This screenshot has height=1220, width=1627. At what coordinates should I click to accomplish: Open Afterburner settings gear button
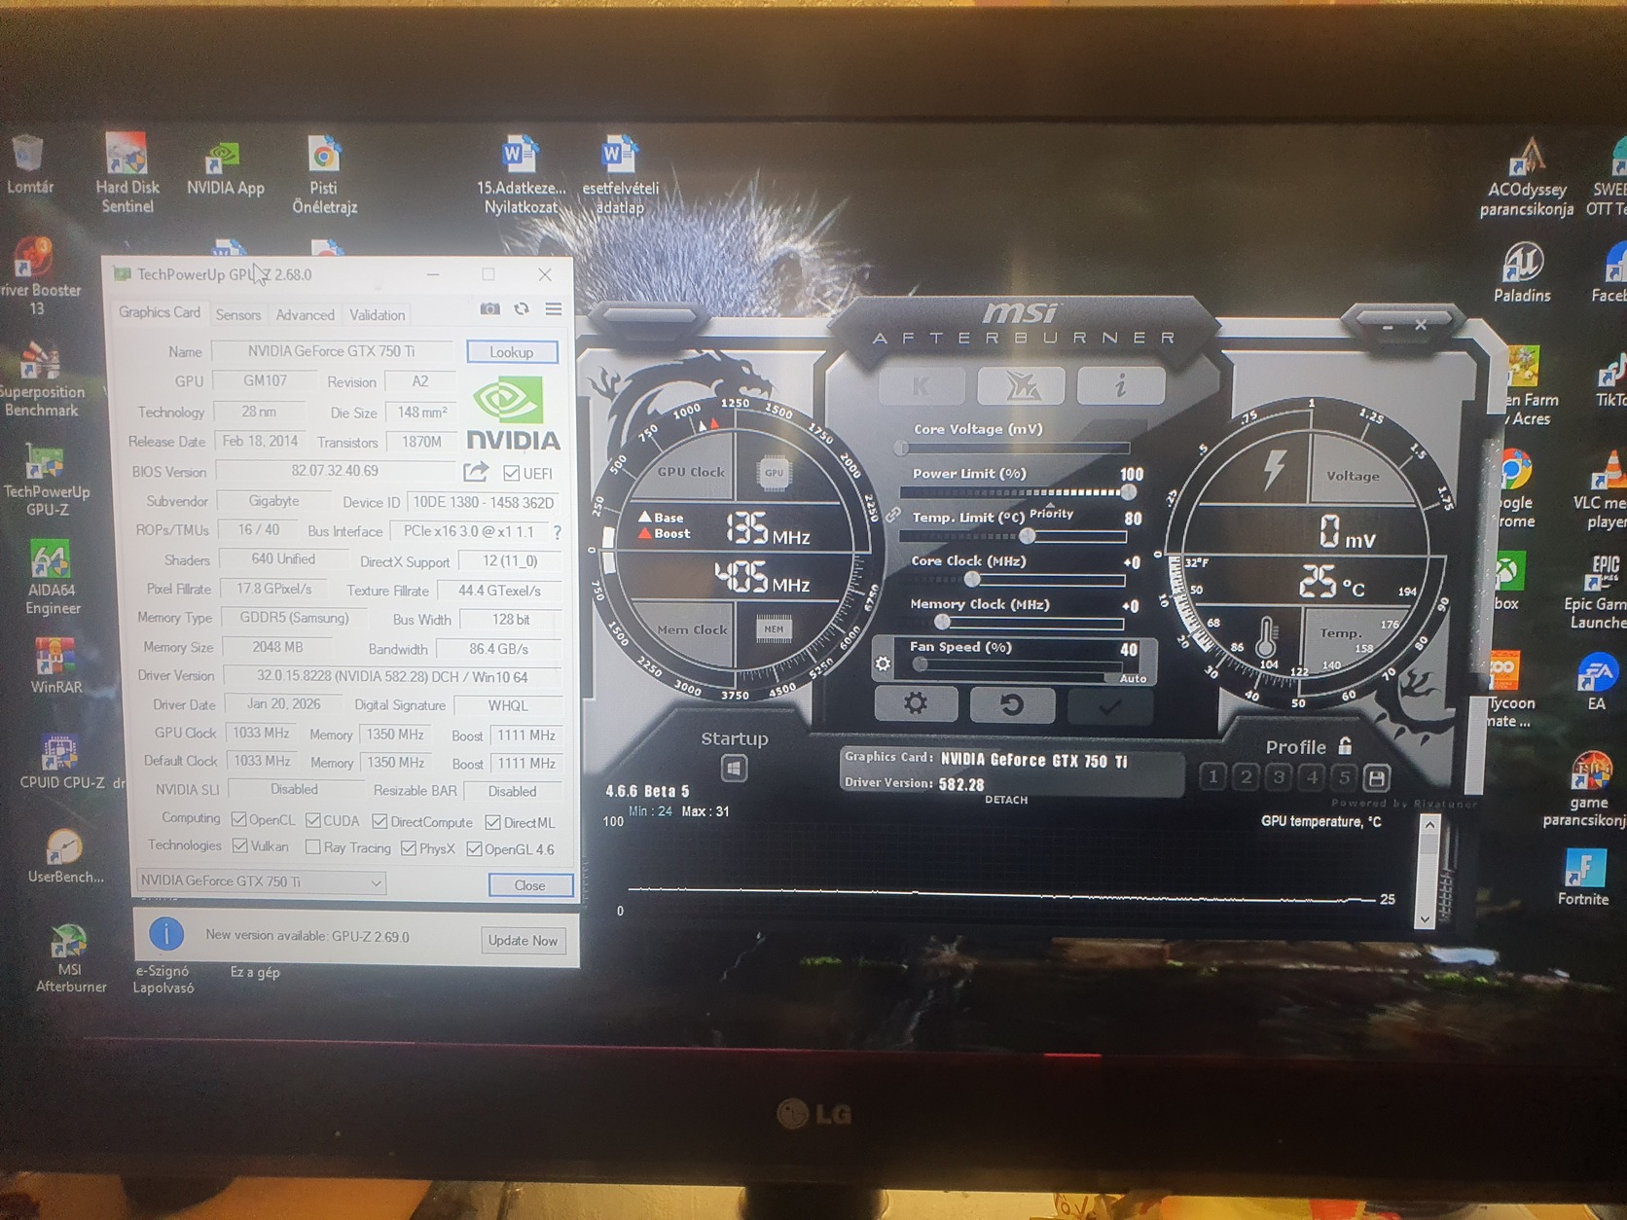(x=916, y=703)
